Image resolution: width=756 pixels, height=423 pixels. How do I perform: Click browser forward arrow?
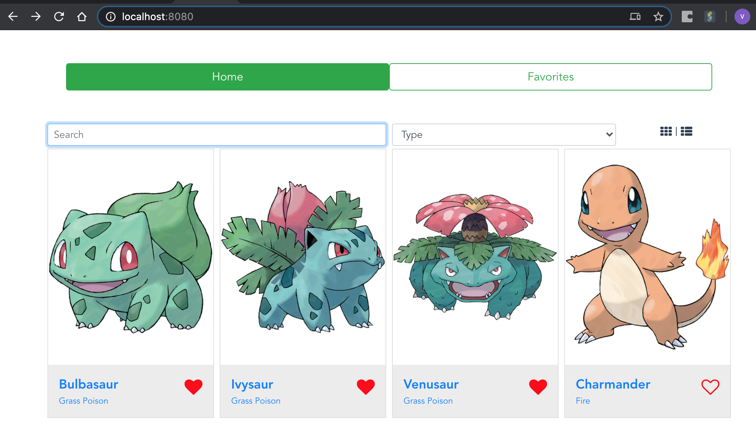coord(36,17)
